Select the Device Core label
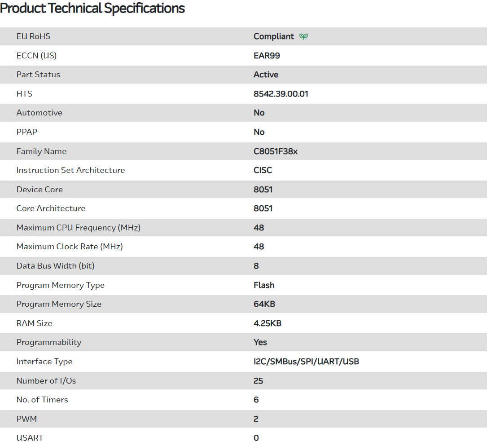The height and width of the screenshot is (446, 487). coord(39,190)
